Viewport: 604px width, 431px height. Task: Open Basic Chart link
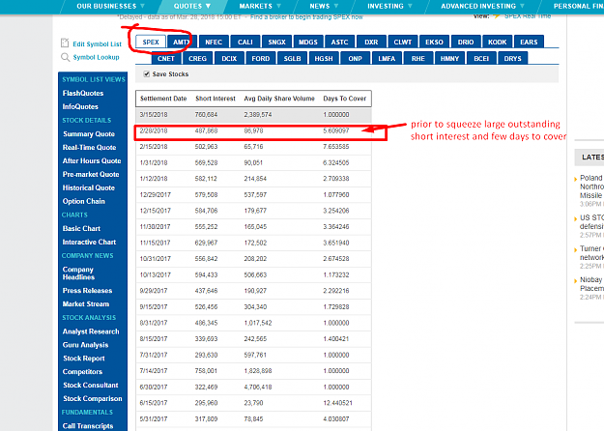point(81,228)
